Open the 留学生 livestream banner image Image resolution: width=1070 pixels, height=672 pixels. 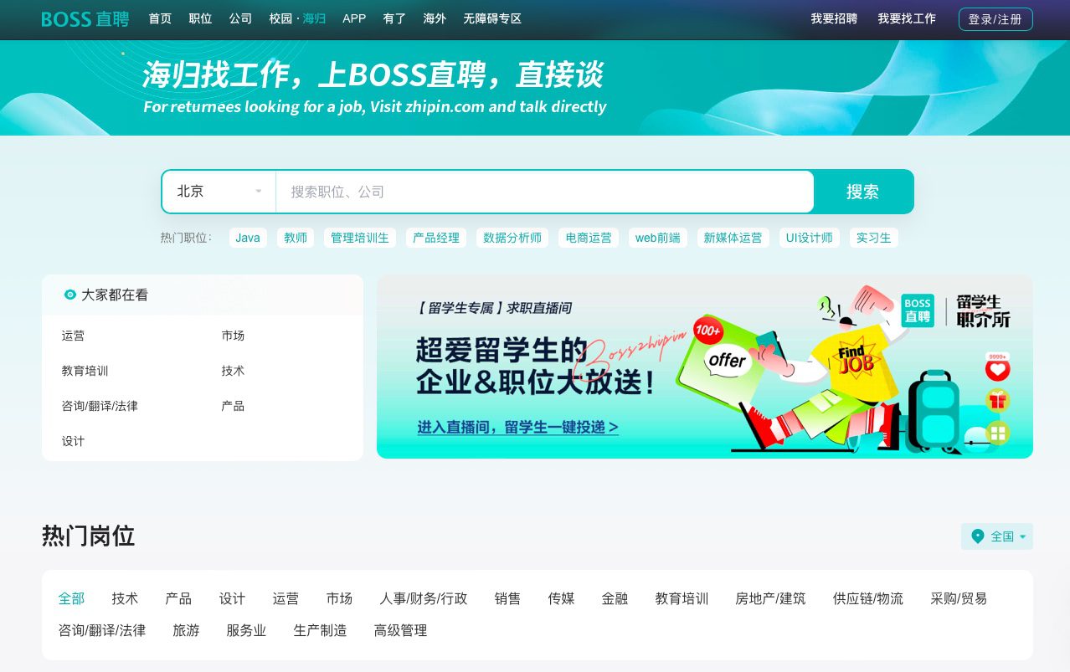click(705, 367)
